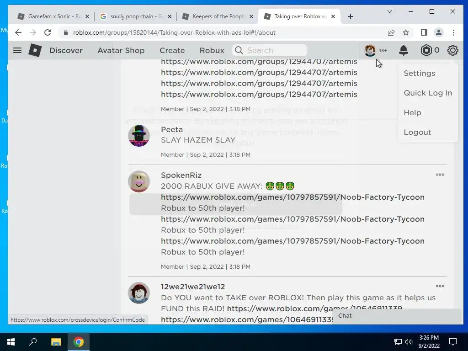Click '2000 RABUX GIVE AWAY' post text
The width and height of the screenshot is (468, 351).
pyautogui.click(x=212, y=186)
